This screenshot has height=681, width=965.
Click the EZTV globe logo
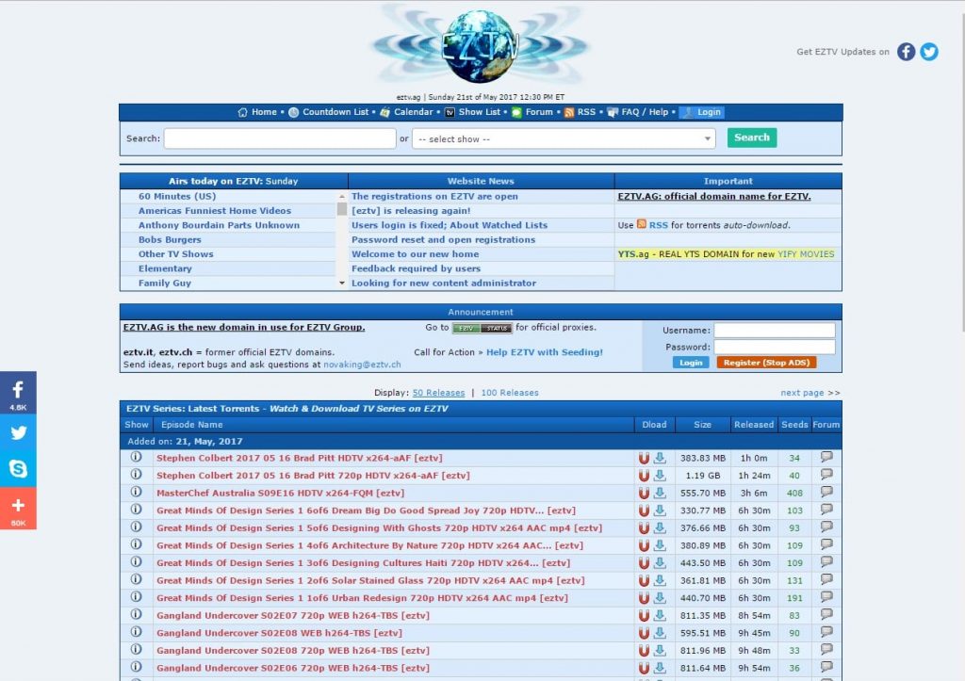(480, 46)
